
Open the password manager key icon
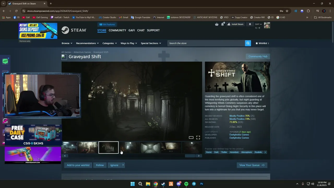pyautogui.click(x=281, y=11)
